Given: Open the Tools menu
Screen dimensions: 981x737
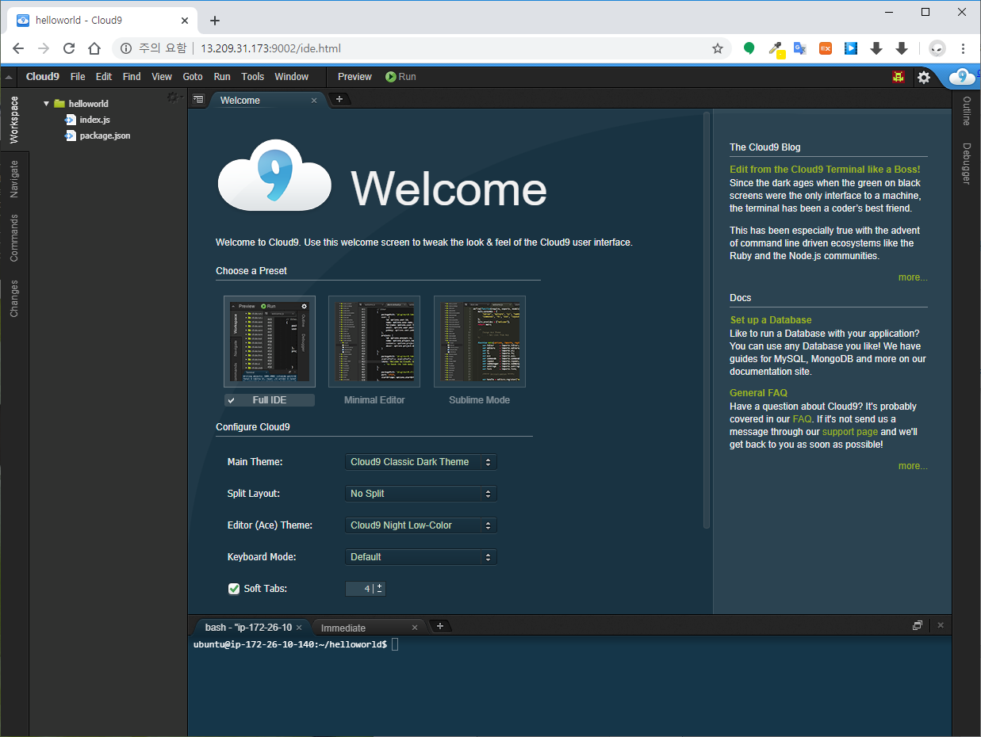Looking at the screenshot, I should click(253, 77).
